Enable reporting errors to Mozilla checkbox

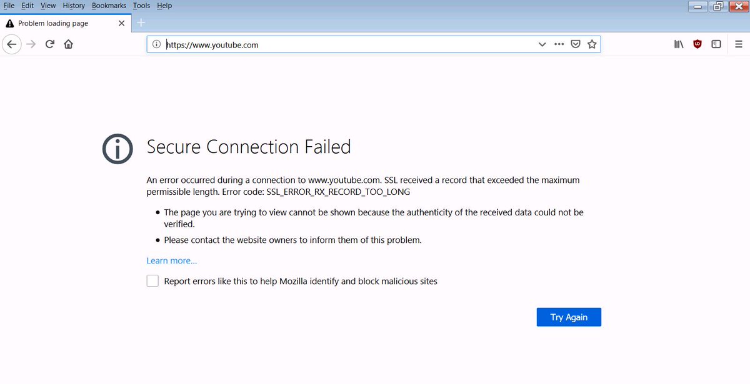(152, 281)
